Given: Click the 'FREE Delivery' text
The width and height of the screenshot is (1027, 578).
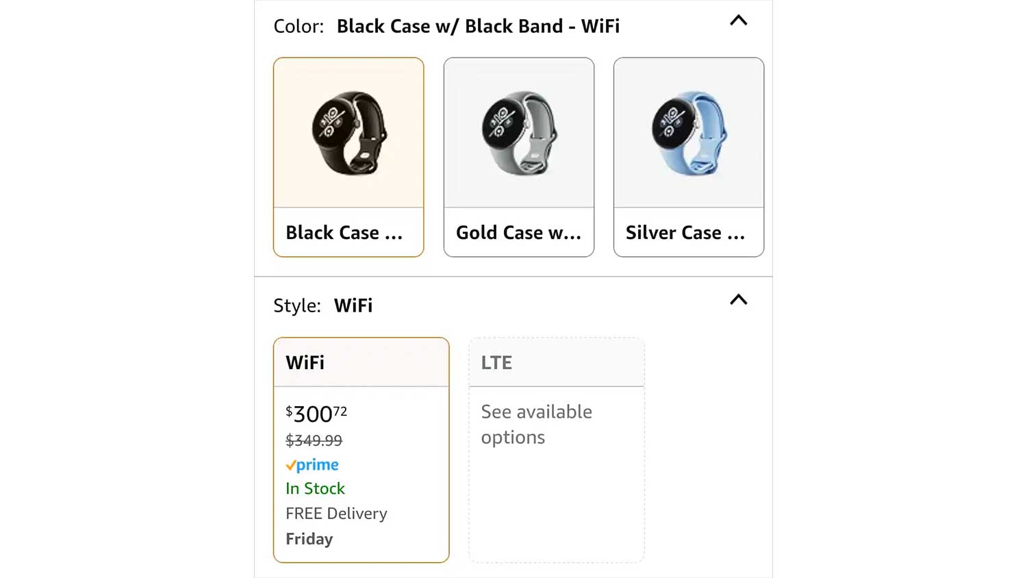Looking at the screenshot, I should pyautogui.click(x=336, y=514).
